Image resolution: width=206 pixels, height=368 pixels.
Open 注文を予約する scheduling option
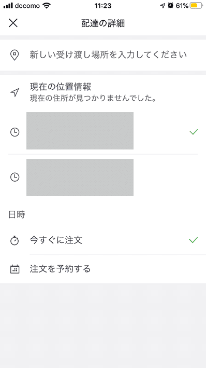pos(103,269)
